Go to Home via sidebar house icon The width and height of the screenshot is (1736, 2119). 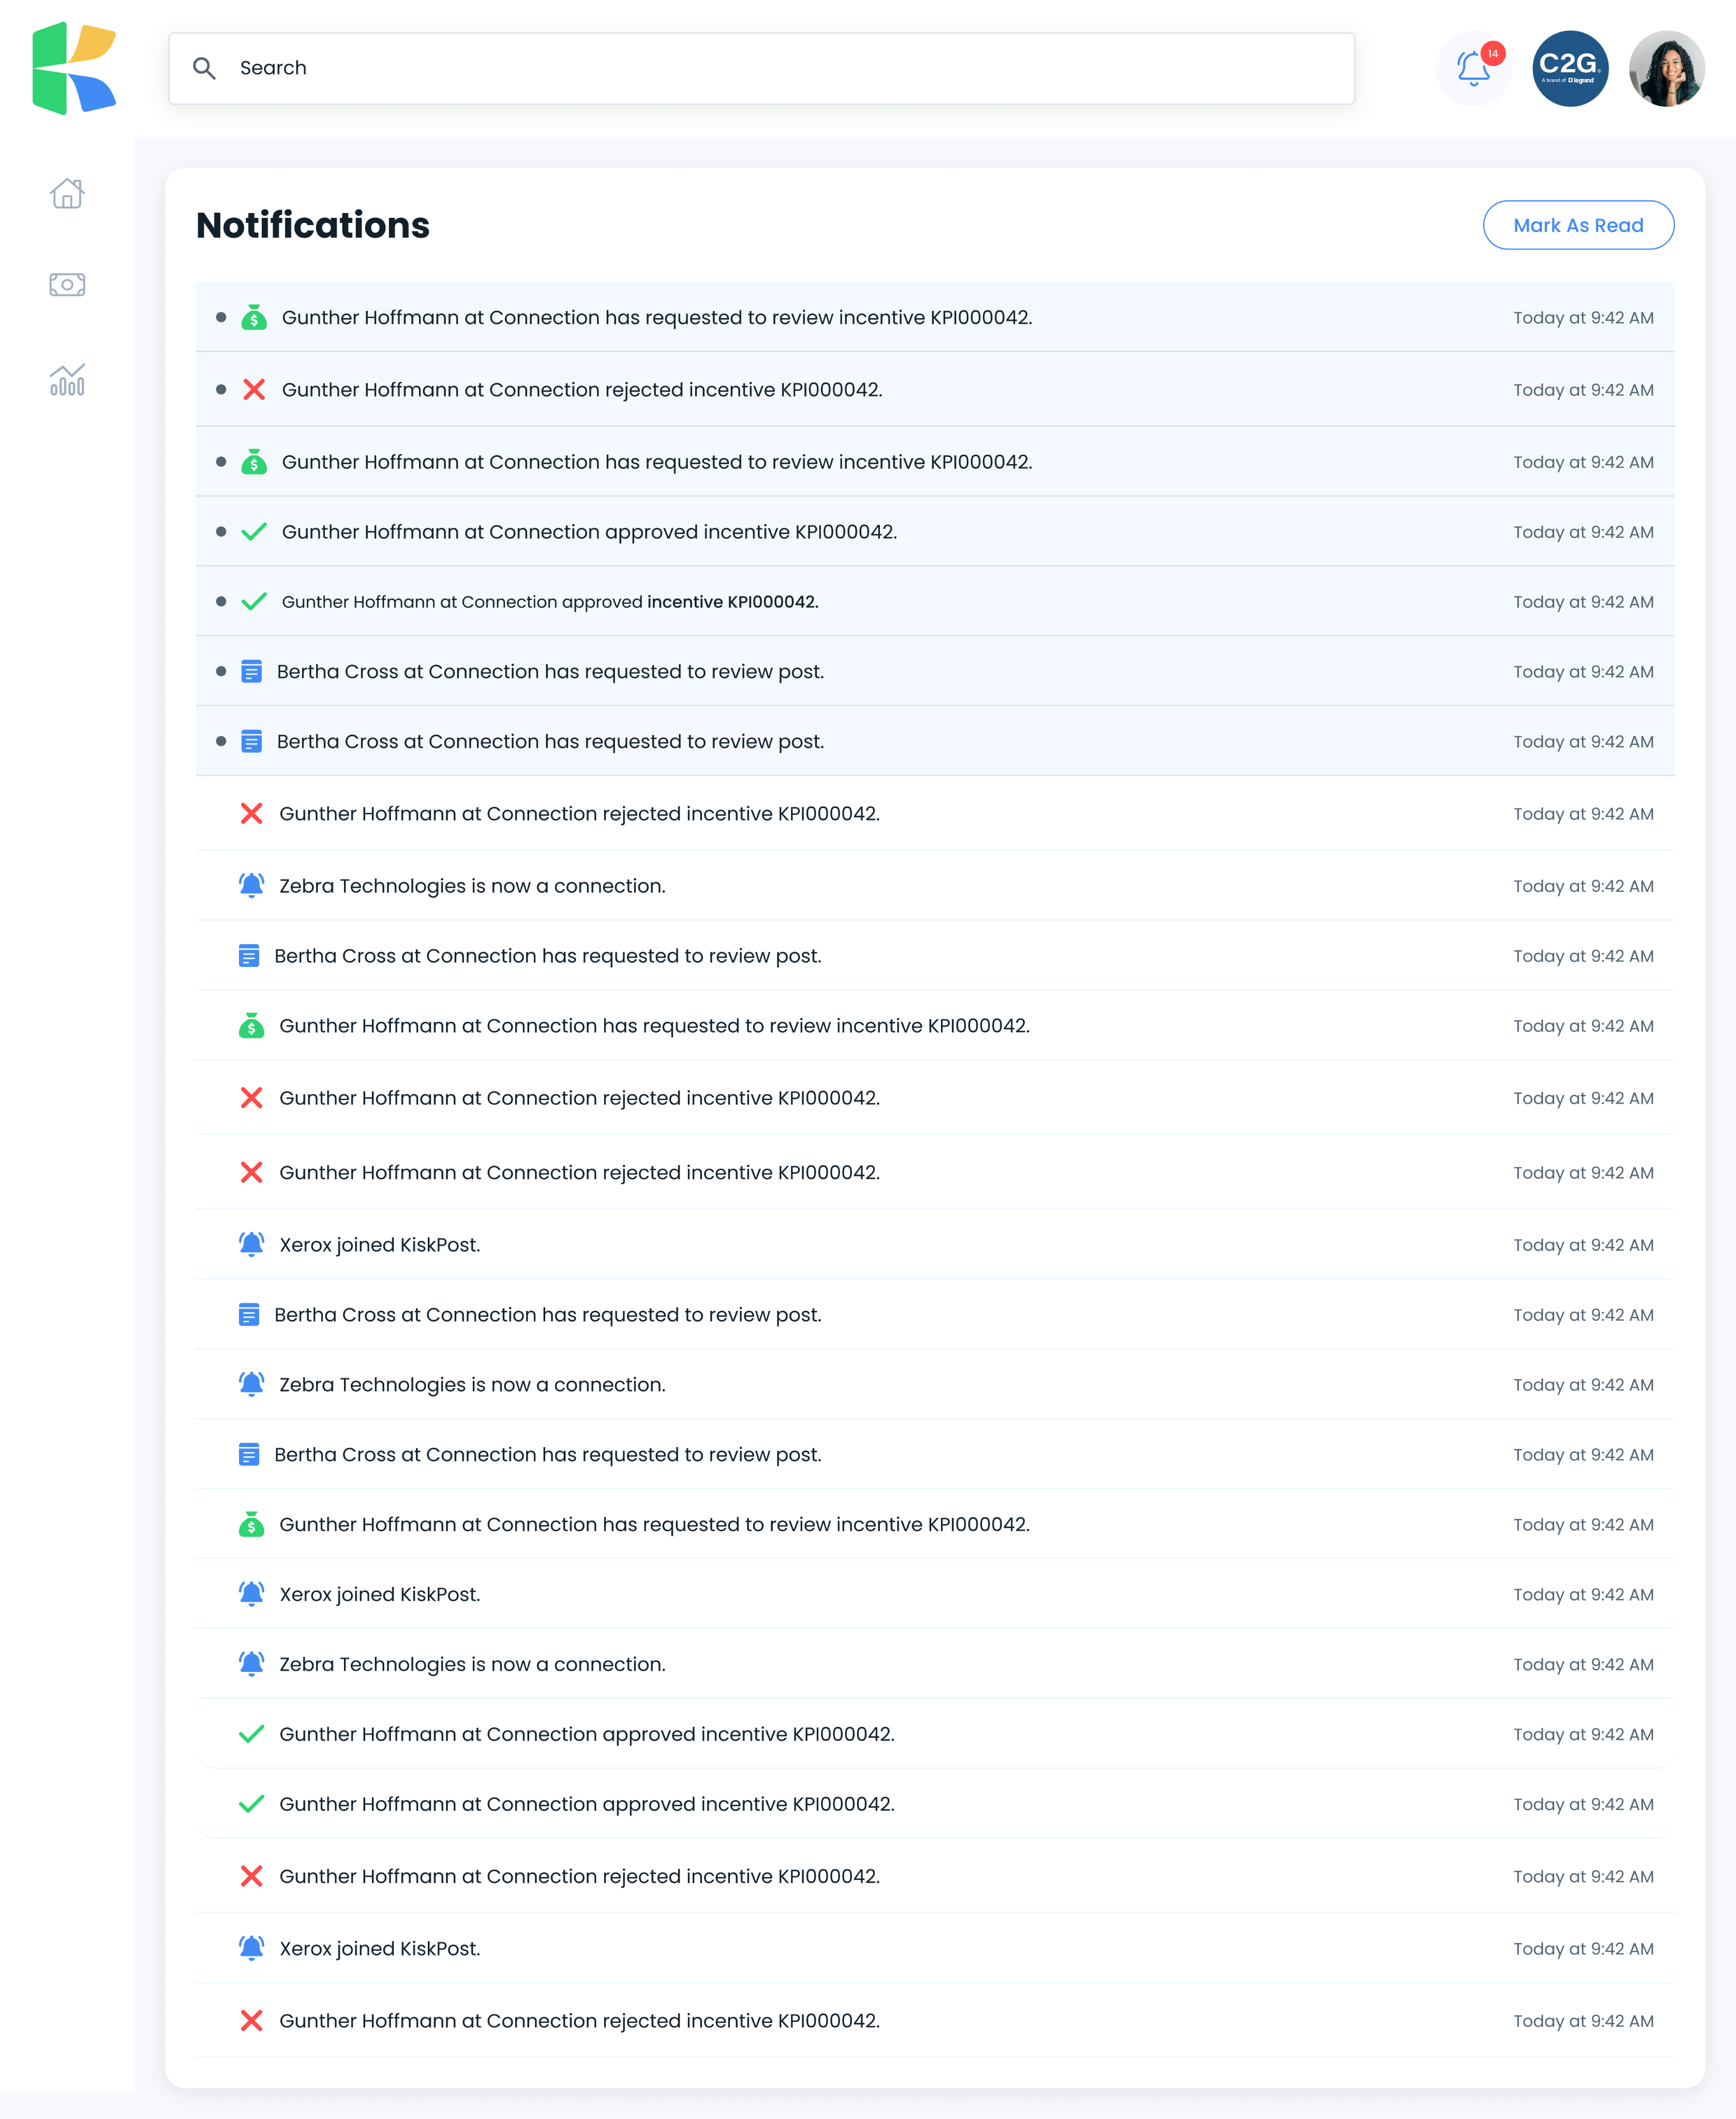tap(67, 193)
